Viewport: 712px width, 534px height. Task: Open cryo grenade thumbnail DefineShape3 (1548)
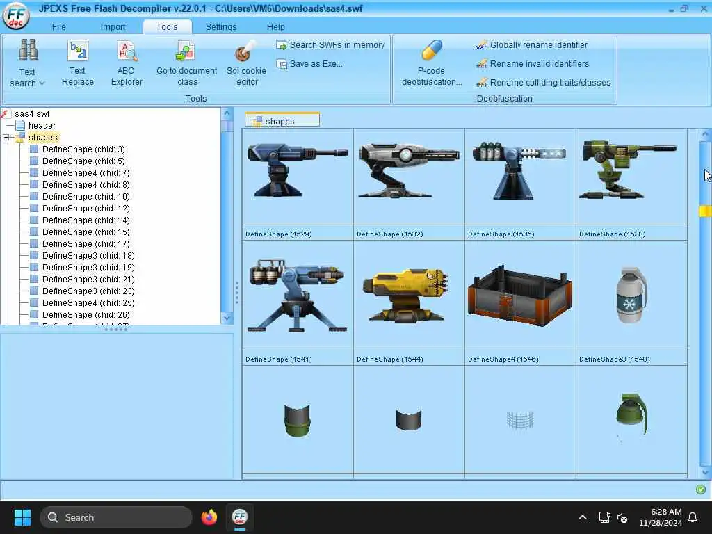[x=631, y=295]
